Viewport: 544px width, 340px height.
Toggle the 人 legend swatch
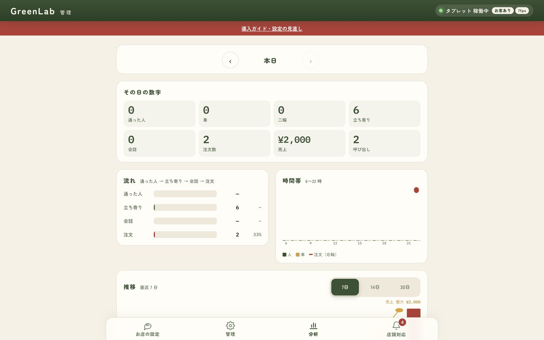(x=285, y=254)
